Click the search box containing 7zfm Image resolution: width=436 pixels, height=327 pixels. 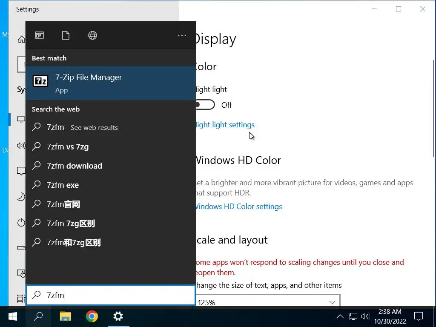pyautogui.click(x=111, y=295)
